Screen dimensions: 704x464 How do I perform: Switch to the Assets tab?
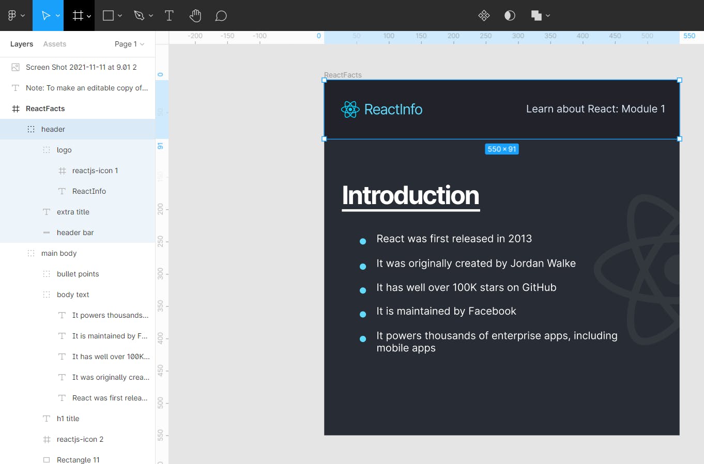[55, 44]
